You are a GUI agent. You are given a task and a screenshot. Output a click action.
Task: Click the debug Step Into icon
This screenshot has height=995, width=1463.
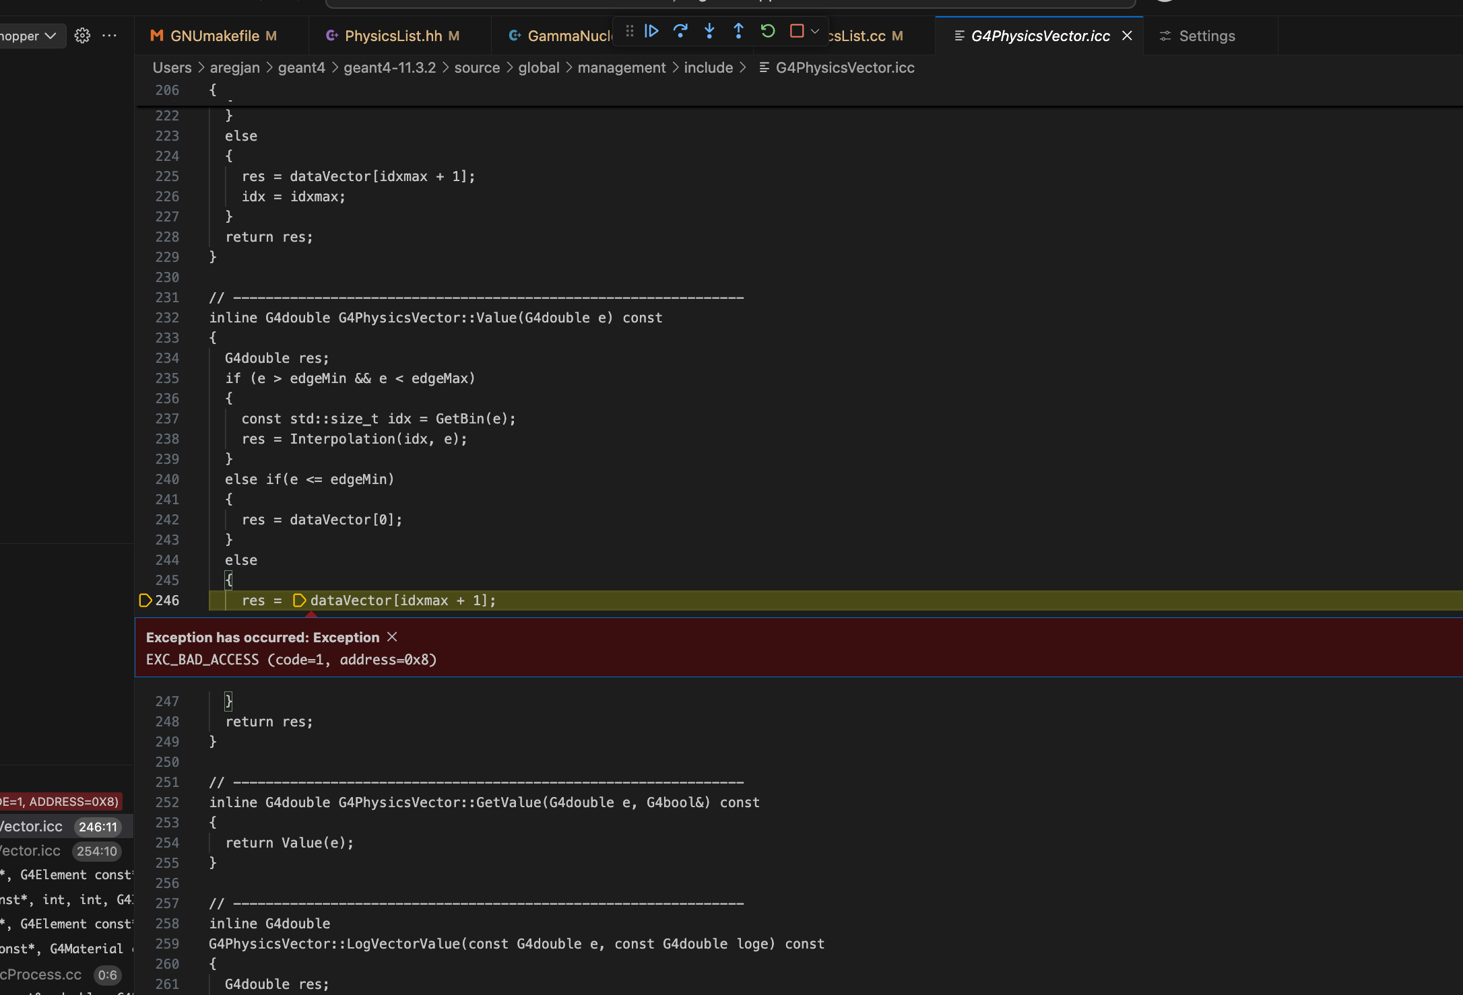pyautogui.click(x=709, y=31)
